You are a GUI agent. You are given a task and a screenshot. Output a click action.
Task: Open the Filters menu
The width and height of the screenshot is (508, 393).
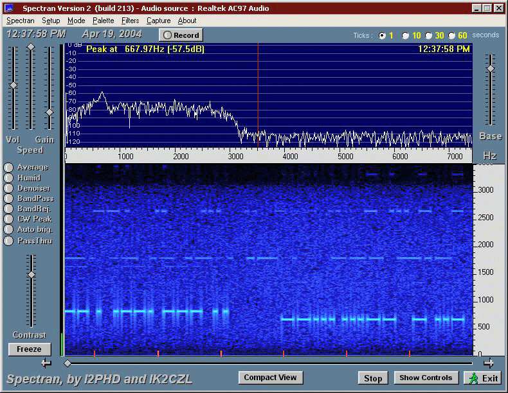130,21
